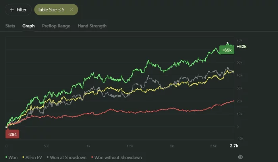Switch to the Stats tab
Screen dimensions: 278x162
coord(10,26)
